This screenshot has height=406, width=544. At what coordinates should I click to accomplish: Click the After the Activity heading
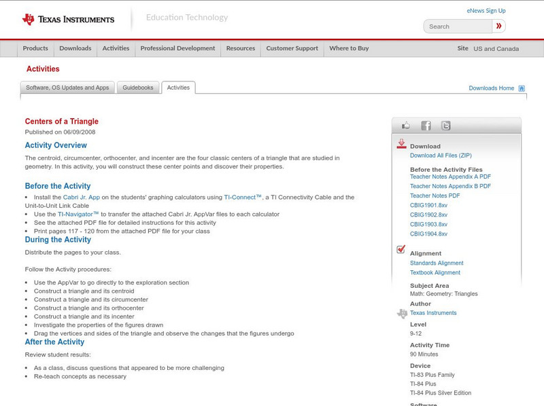54,342
